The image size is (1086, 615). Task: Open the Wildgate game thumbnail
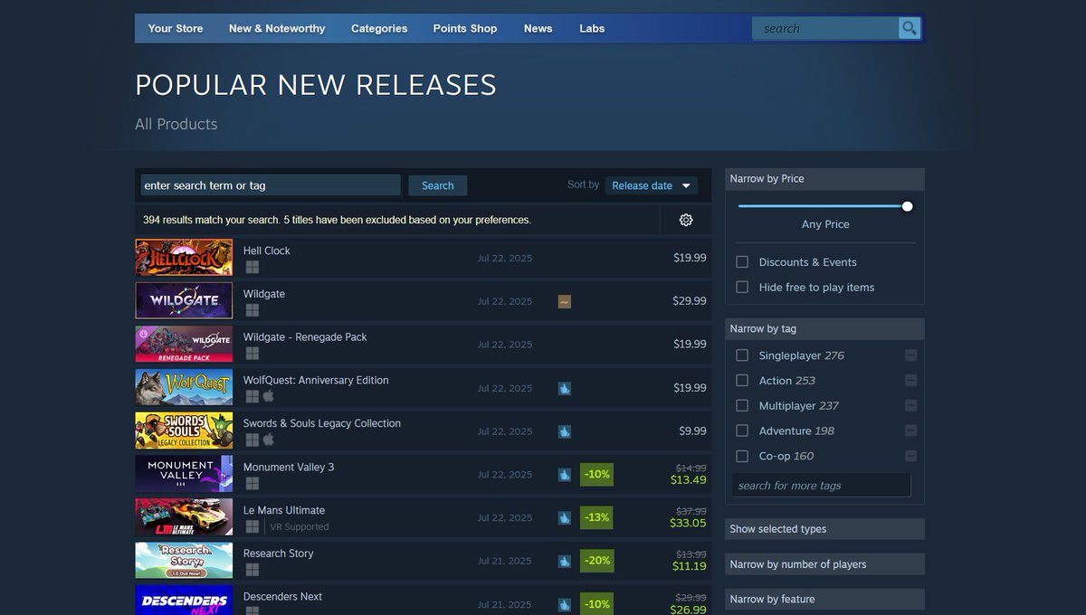pyautogui.click(x=184, y=301)
